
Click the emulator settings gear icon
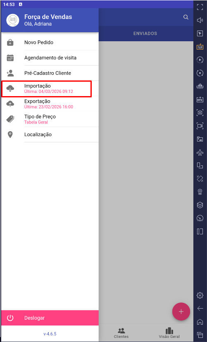200,295
